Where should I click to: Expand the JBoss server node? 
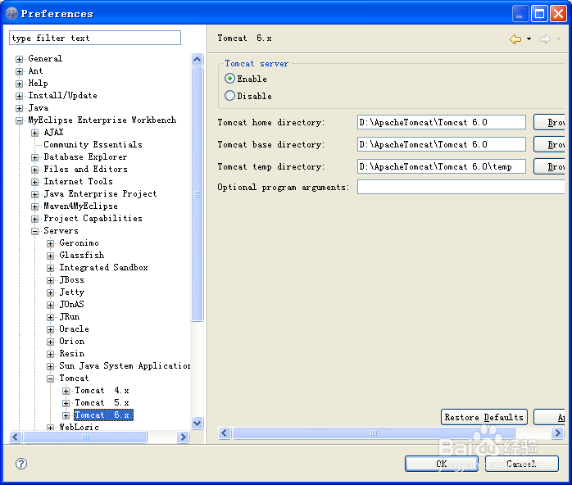coord(50,280)
